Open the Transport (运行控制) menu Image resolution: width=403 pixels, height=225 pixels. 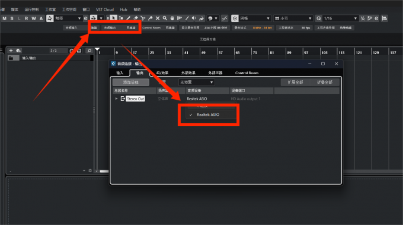pyautogui.click(x=31, y=9)
